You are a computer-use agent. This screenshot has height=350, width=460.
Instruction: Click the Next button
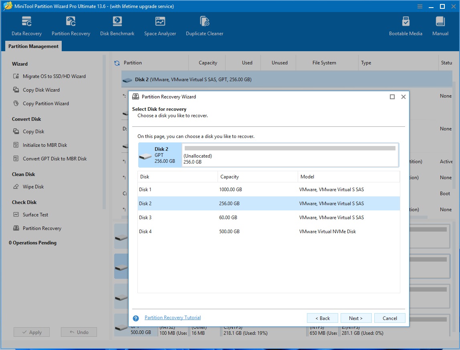(x=356, y=318)
